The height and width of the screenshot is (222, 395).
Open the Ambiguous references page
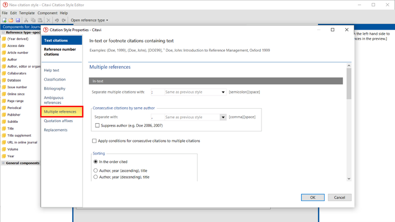(54, 100)
